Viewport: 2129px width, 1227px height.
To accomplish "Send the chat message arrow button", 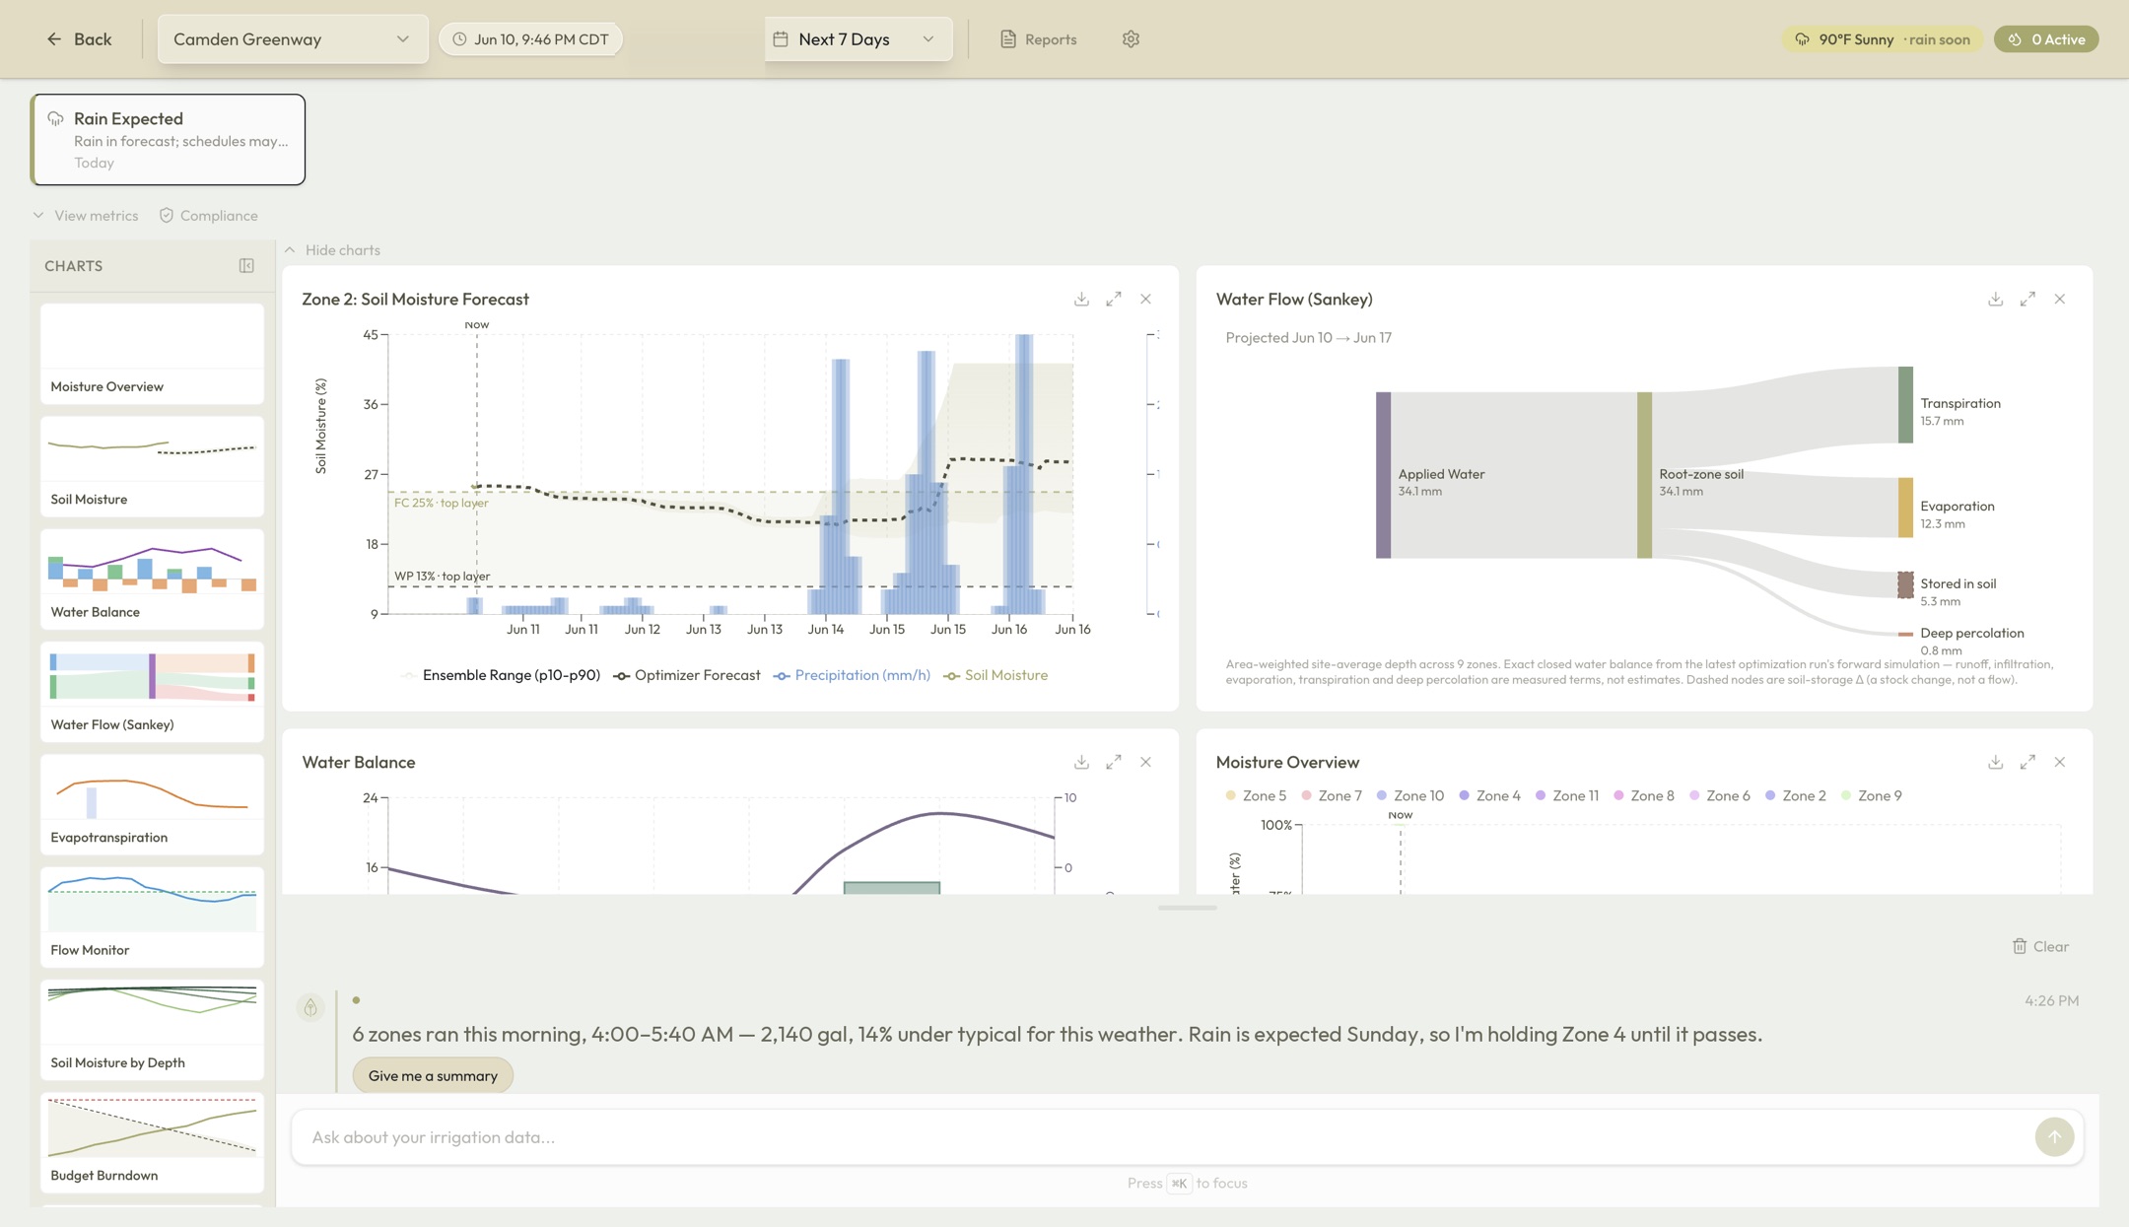I will click(2054, 1137).
